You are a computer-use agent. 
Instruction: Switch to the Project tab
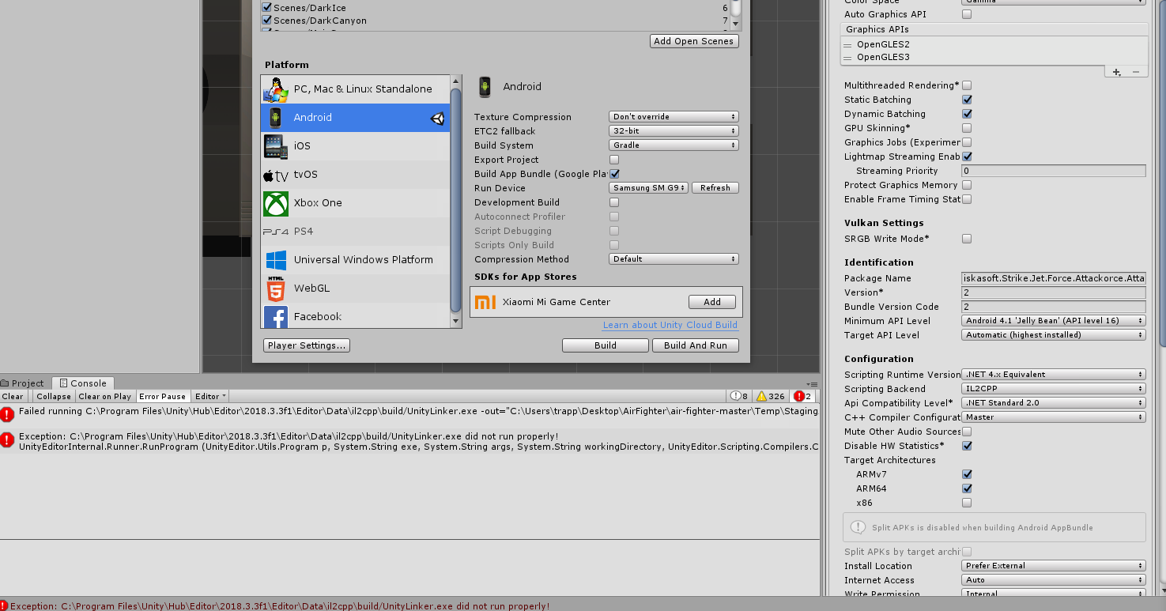pos(23,383)
